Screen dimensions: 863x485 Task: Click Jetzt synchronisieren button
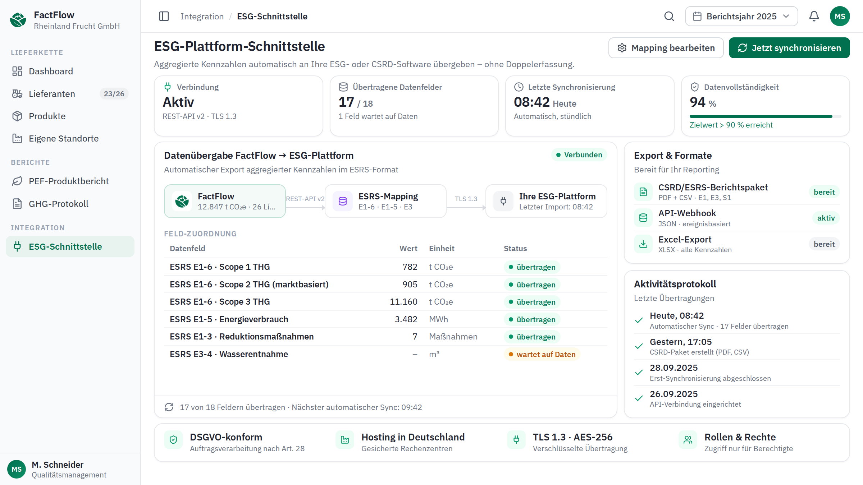point(789,48)
